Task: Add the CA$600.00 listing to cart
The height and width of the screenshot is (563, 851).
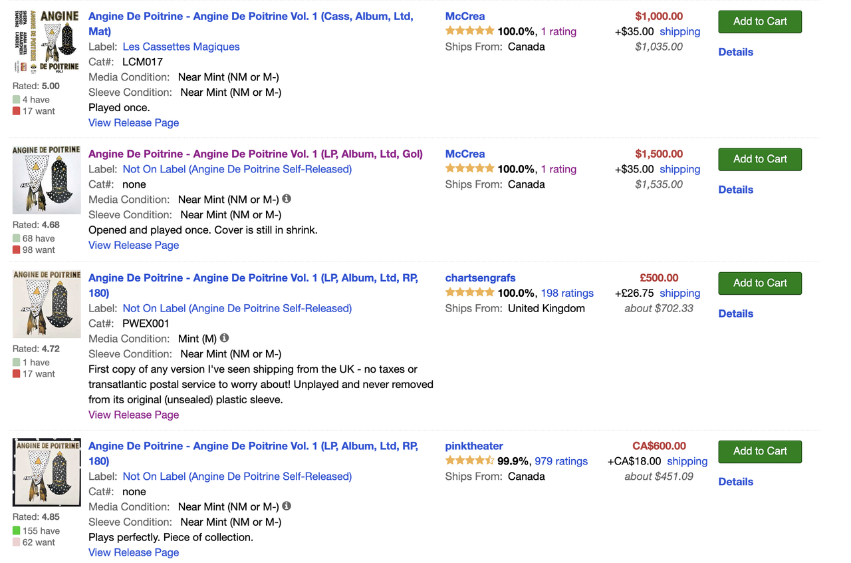Action: [759, 451]
